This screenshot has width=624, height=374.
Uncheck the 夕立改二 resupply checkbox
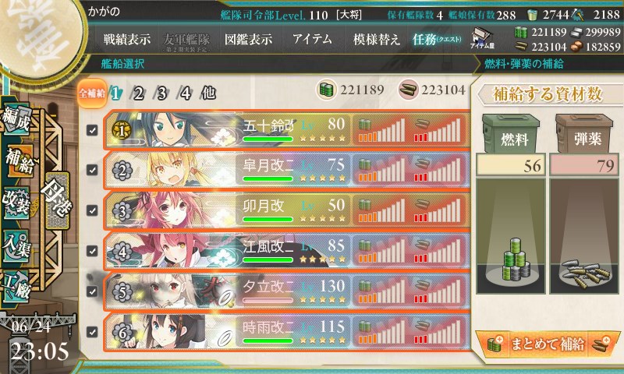click(x=92, y=291)
